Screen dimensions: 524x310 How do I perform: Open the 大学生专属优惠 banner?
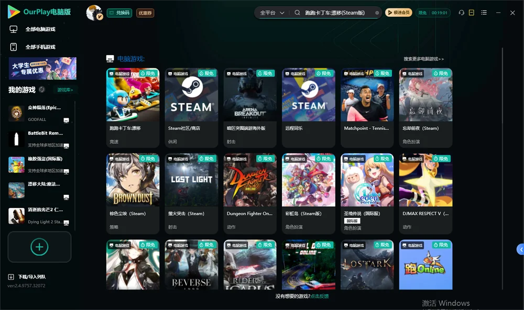point(42,69)
